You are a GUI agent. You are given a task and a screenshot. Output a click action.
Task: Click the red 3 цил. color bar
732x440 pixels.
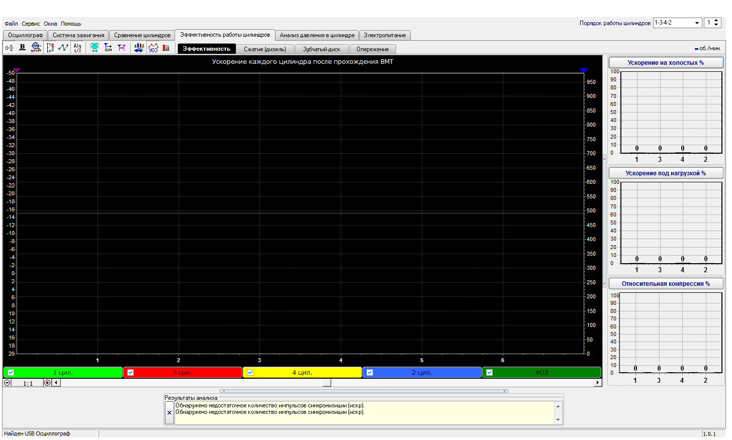[182, 373]
